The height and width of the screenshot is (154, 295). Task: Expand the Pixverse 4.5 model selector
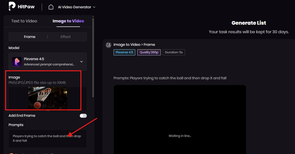(82, 62)
